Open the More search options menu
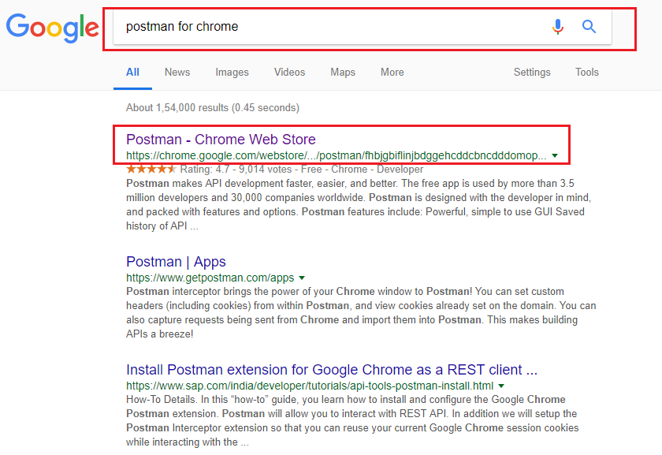 point(392,73)
